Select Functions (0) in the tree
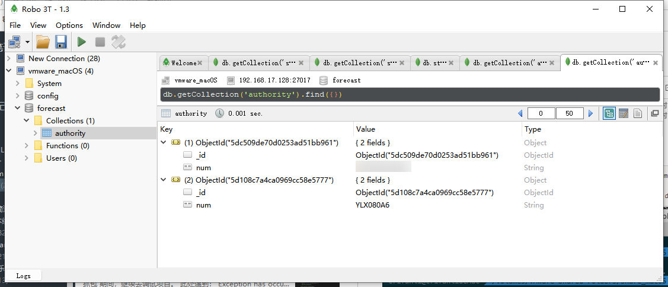Image resolution: width=668 pixels, height=287 pixels. click(68, 145)
